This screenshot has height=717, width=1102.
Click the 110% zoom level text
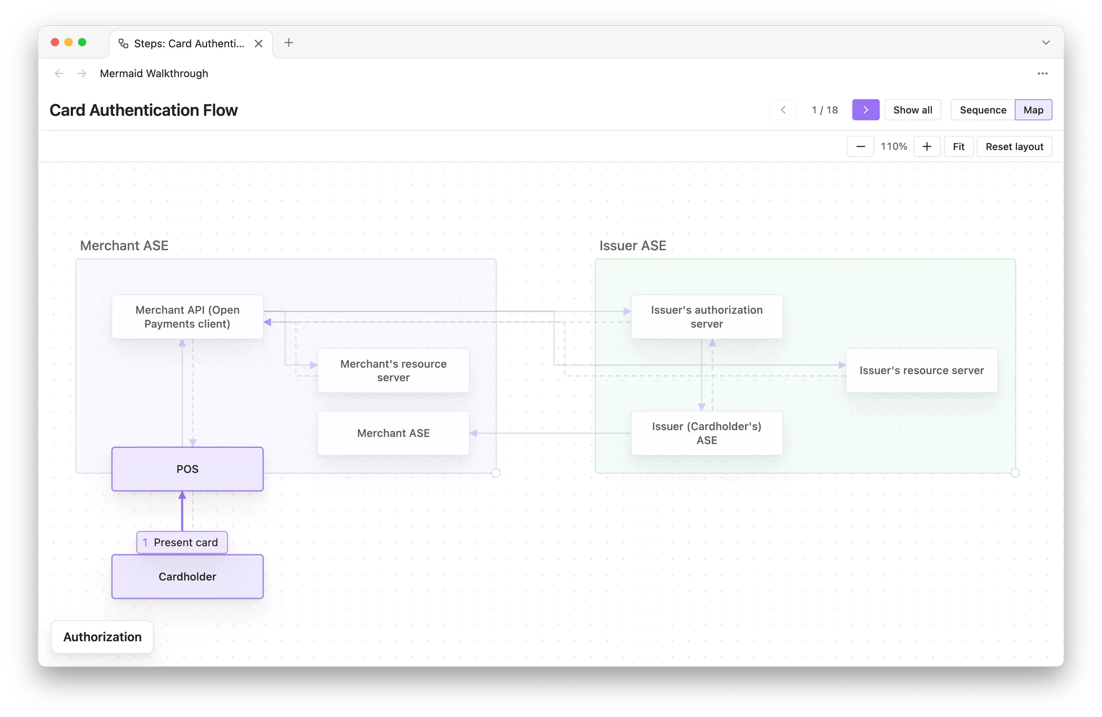tap(894, 146)
